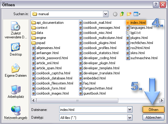The image size is (168, 124).
Task: Click the Abbrechen button
Action: coord(153,117)
